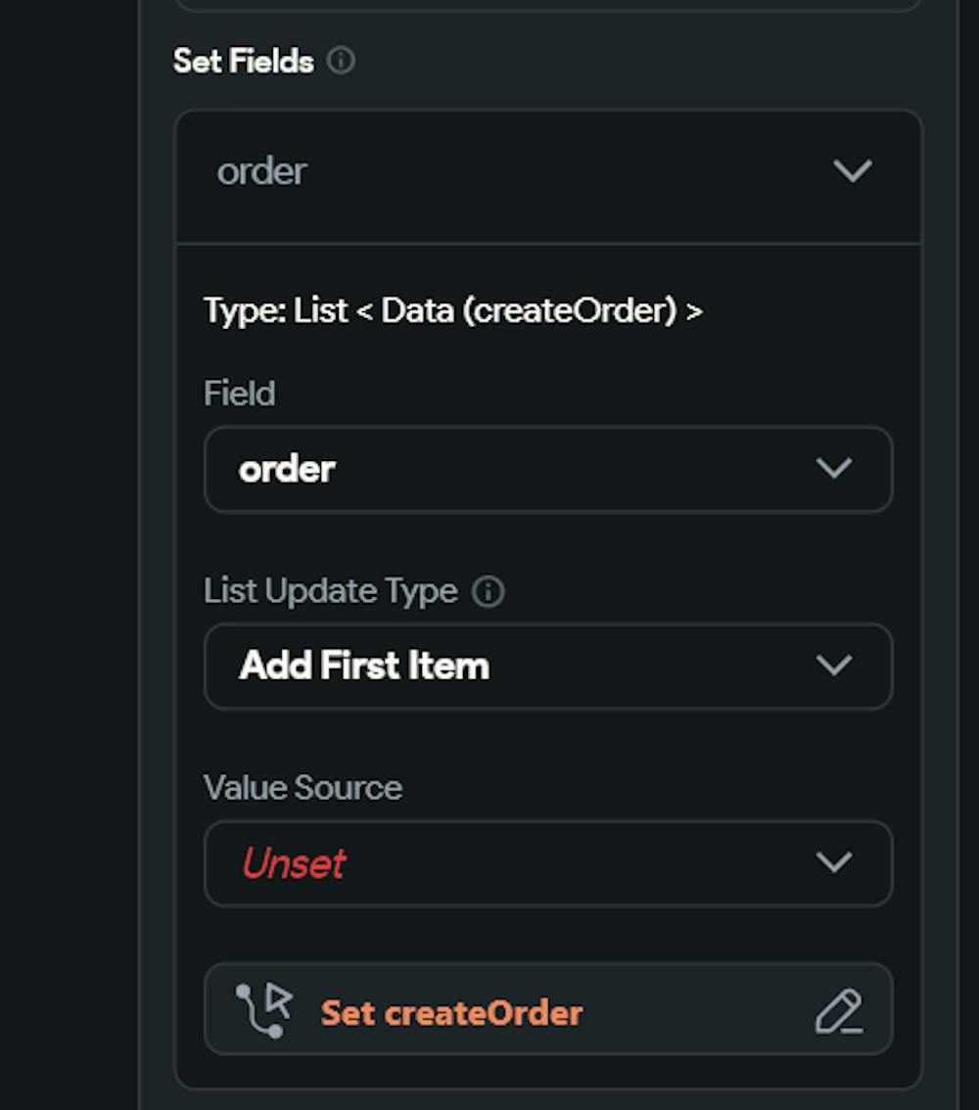Click the Type: List Data (createOrder) text
The height and width of the screenshot is (1110, 979).
click(x=453, y=310)
